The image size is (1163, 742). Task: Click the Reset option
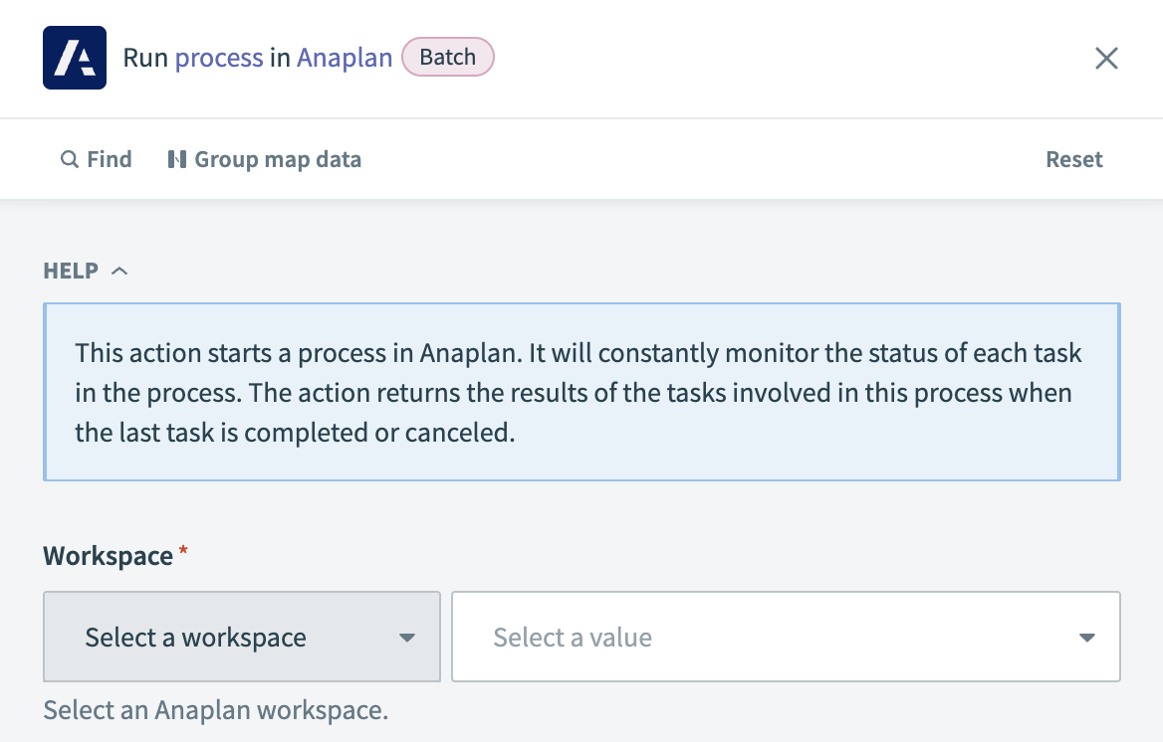click(1074, 159)
